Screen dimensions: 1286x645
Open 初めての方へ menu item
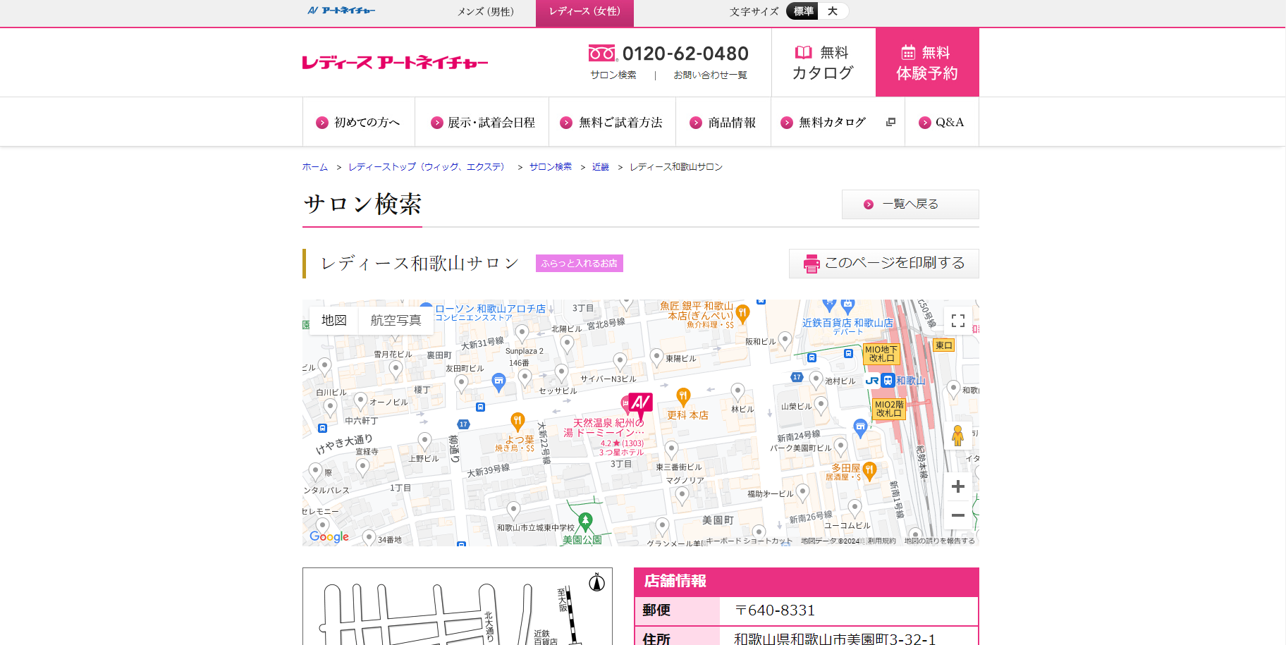[359, 122]
